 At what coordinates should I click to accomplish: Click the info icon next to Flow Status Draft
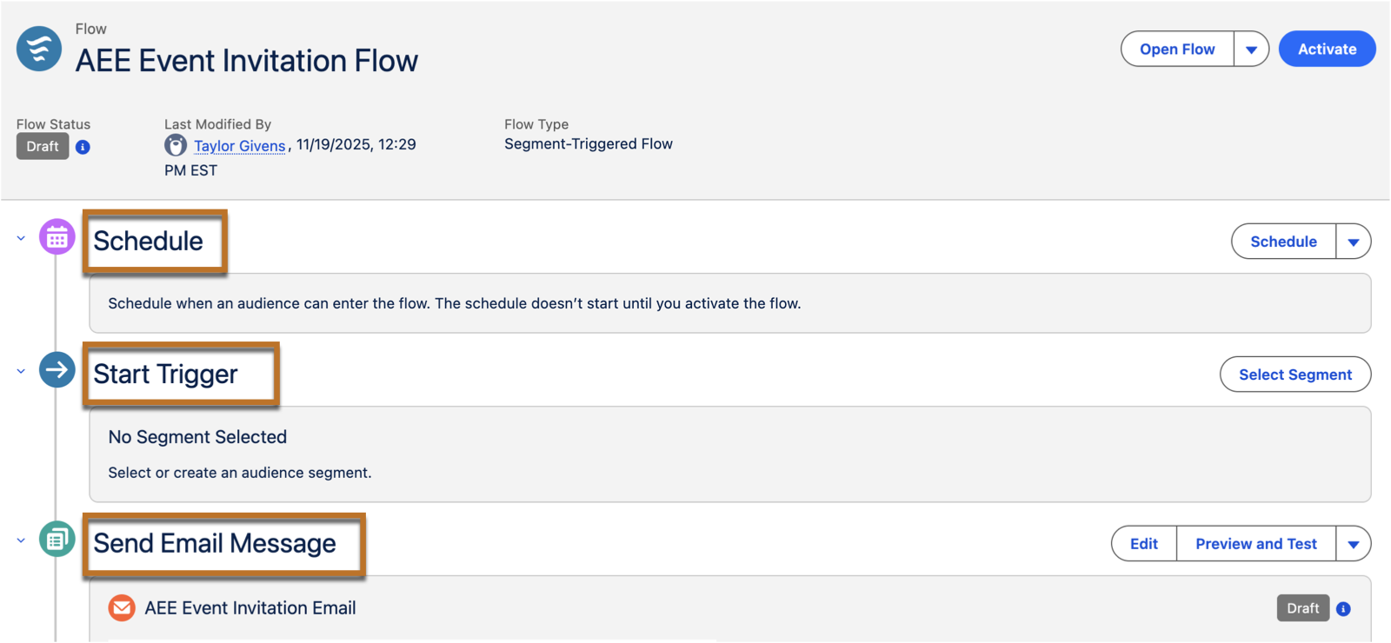83,147
